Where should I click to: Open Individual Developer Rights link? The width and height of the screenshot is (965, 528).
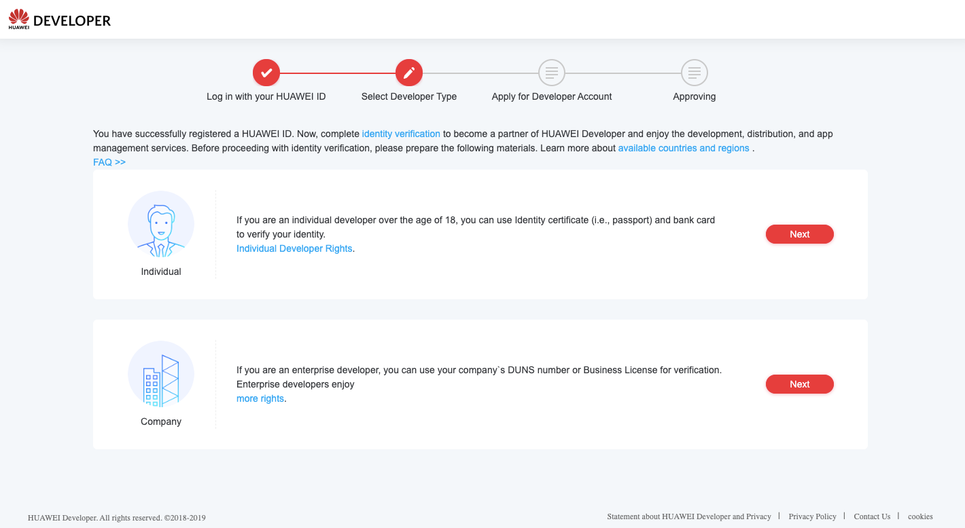(294, 248)
